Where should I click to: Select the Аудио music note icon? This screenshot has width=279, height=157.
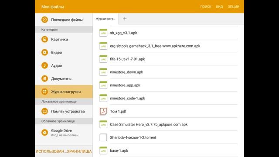pos(44,65)
